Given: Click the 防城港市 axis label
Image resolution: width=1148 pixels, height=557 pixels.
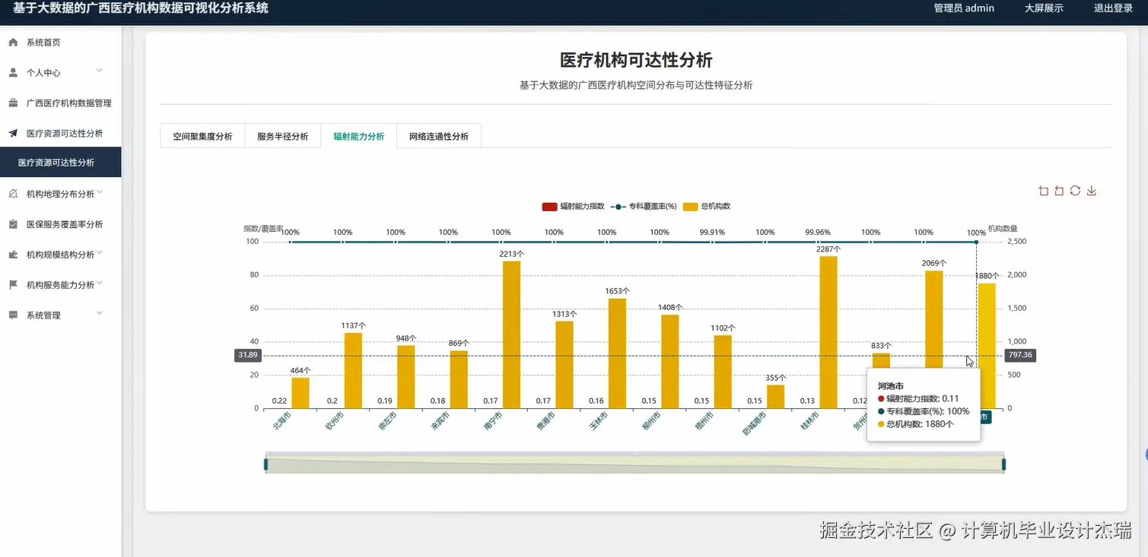Looking at the screenshot, I should pos(755,422).
